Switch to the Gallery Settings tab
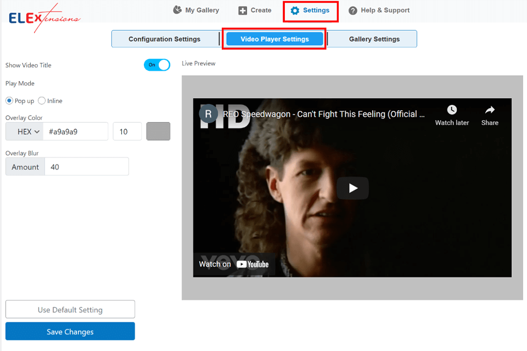This screenshot has height=351, width=527. pos(374,39)
